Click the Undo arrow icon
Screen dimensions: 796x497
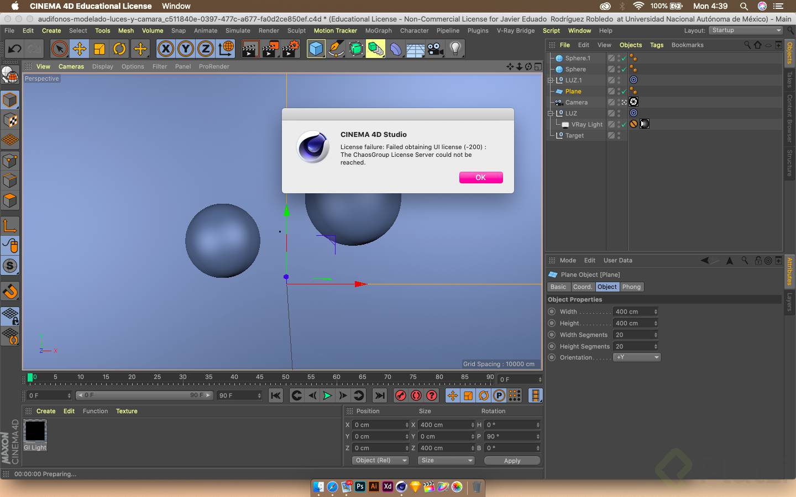pyautogui.click(x=14, y=49)
